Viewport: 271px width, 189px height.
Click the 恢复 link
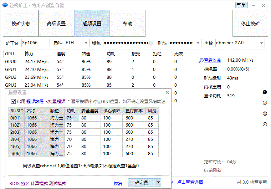(x=118, y=183)
